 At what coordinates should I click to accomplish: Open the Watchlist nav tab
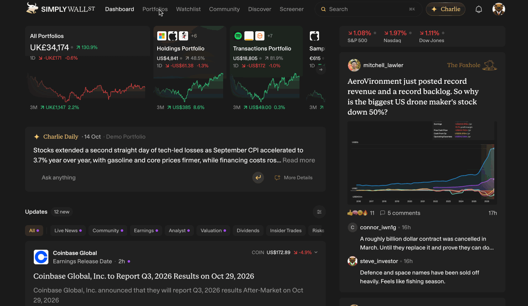click(189, 9)
